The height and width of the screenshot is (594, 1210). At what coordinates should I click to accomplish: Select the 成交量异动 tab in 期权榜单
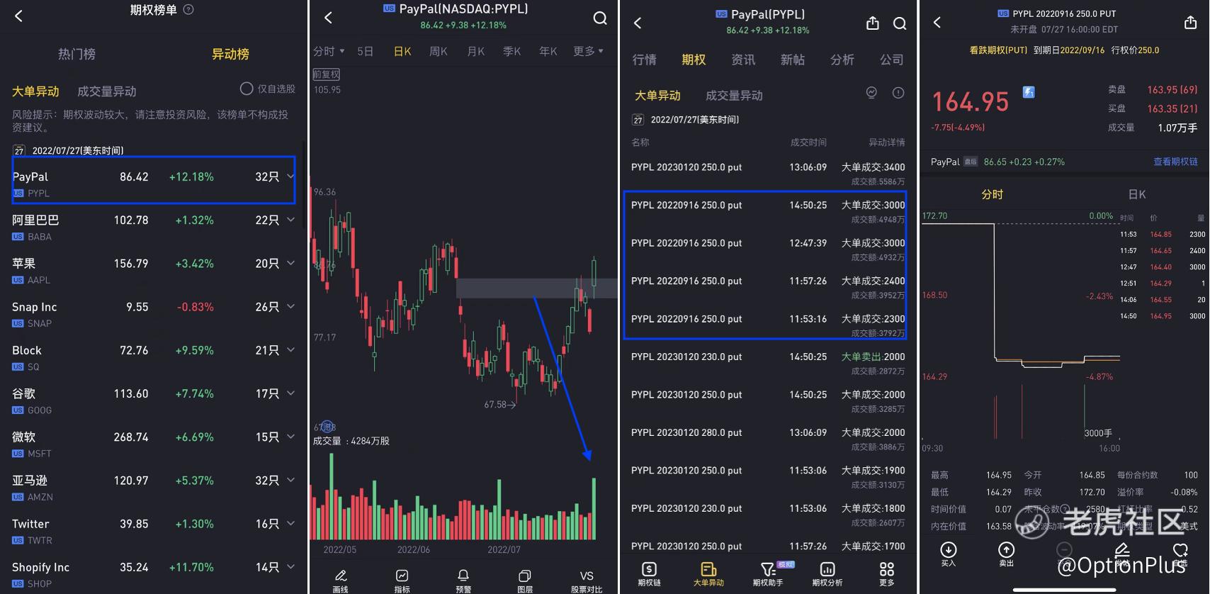tap(107, 91)
